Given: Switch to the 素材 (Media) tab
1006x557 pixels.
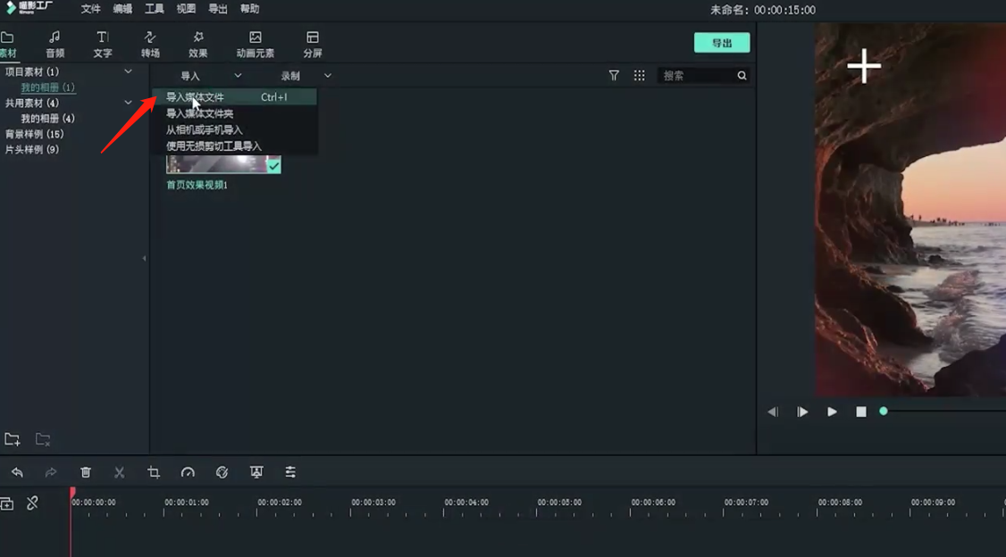Looking at the screenshot, I should point(8,45).
